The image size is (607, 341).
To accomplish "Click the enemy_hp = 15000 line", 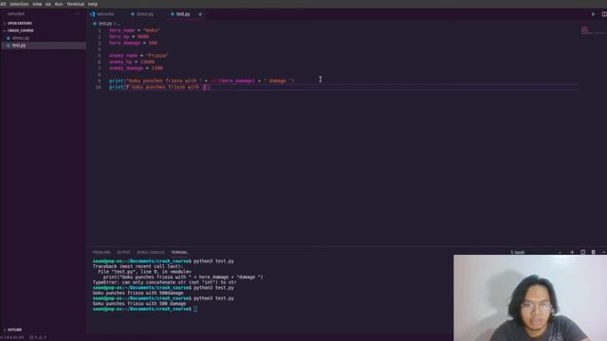I will (132, 62).
